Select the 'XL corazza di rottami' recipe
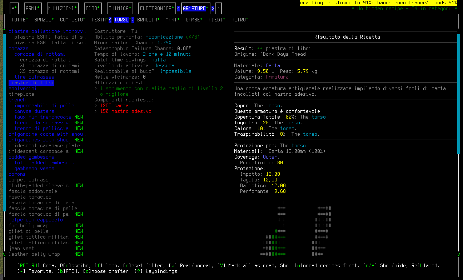Screen dimensions: 463x280 tap(50, 65)
